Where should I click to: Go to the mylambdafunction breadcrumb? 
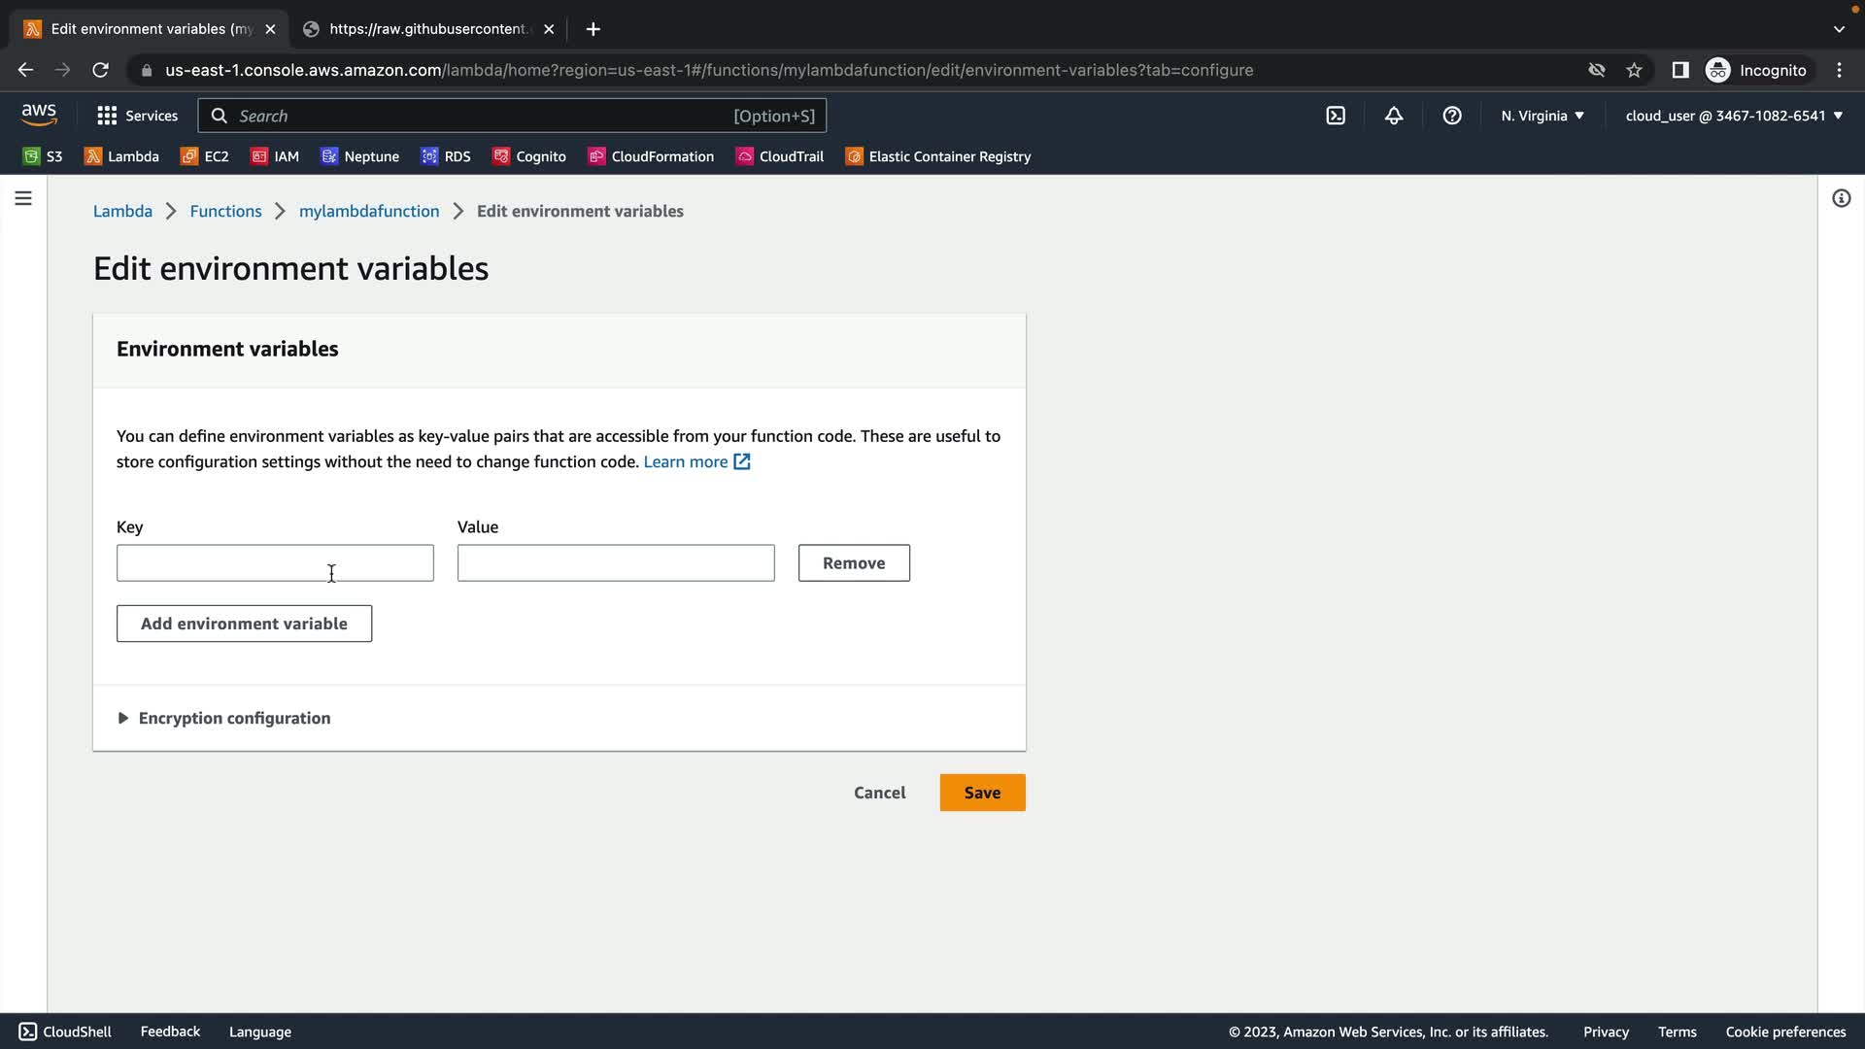coord(369,211)
